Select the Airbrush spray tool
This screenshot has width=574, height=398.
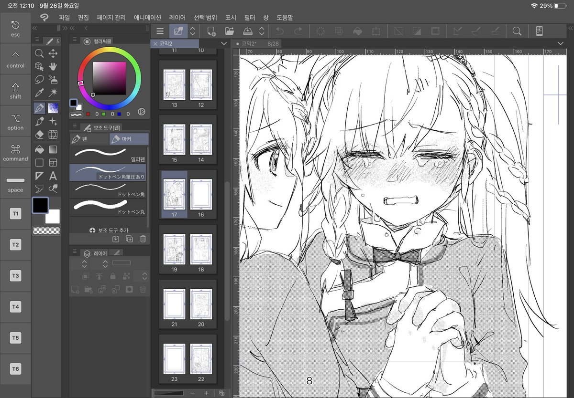click(x=53, y=80)
